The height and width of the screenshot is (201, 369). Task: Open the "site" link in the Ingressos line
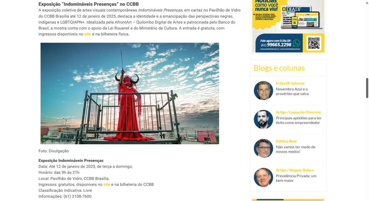(x=107, y=184)
